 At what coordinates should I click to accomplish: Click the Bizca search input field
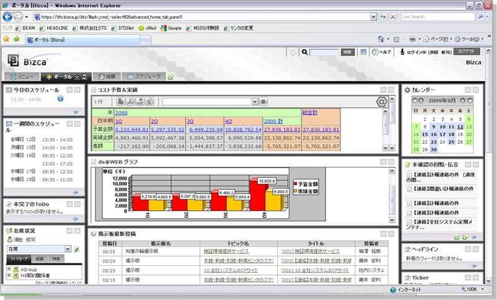click(x=324, y=52)
